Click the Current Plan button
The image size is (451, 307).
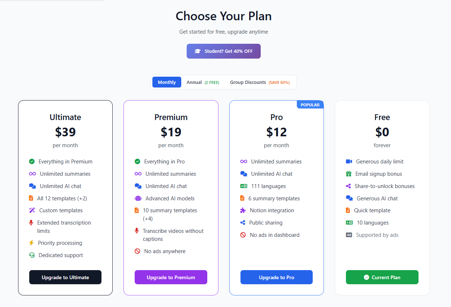pos(382,277)
